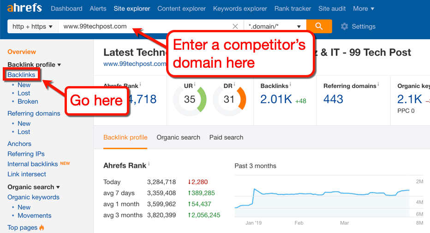This screenshot has width=430, height=233.
Task: Click the PPC 0 text
Action: [x=406, y=111]
